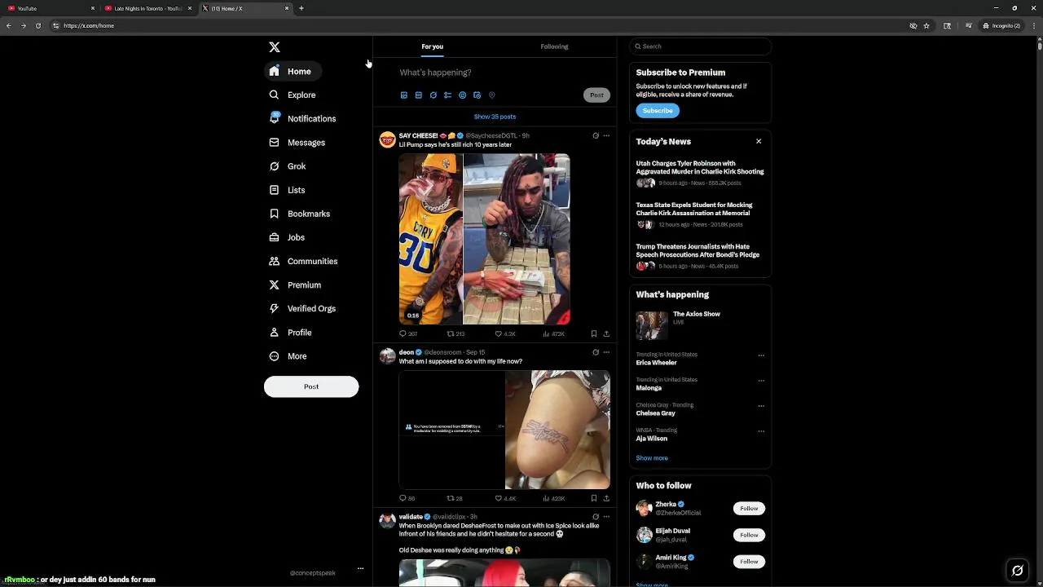Open the Texas State Expels Student news story

click(x=700, y=214)
